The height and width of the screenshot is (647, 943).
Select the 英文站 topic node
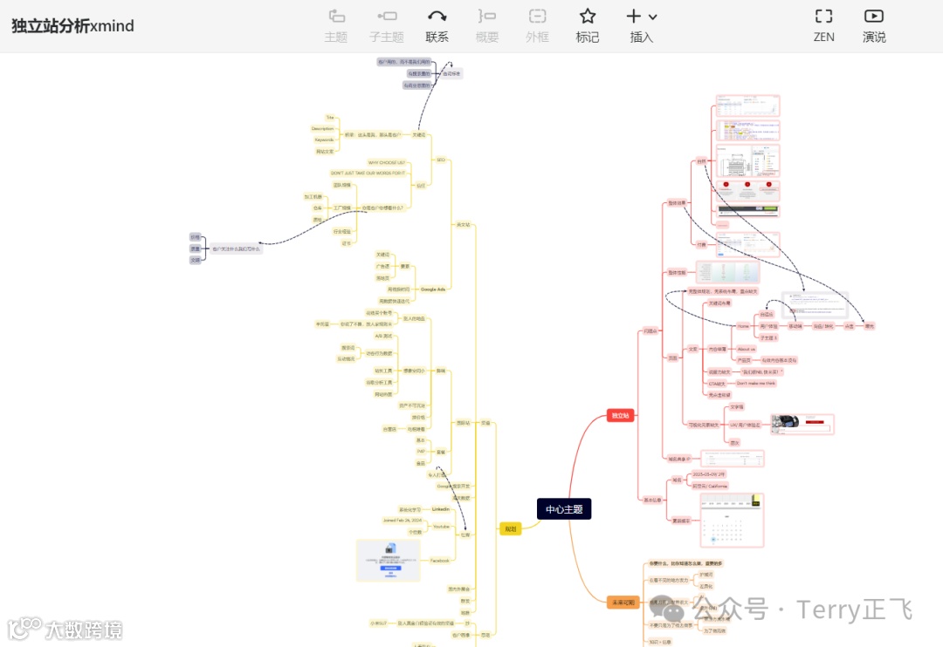[x=463, y=225]
